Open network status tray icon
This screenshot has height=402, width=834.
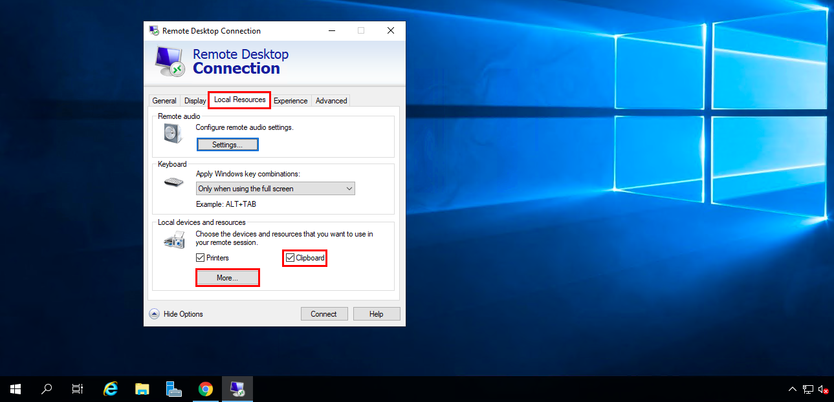click(808, 389)
